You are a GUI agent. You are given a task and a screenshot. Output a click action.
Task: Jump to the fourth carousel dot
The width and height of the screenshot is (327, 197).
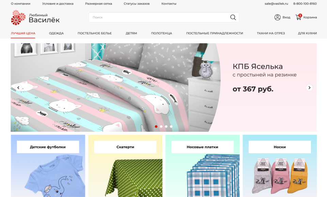click(171, 126)
